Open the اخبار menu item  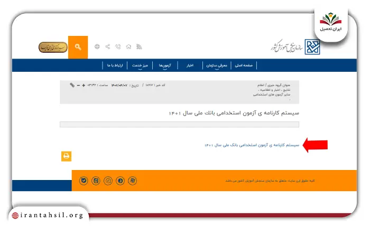tap(190, 65)
